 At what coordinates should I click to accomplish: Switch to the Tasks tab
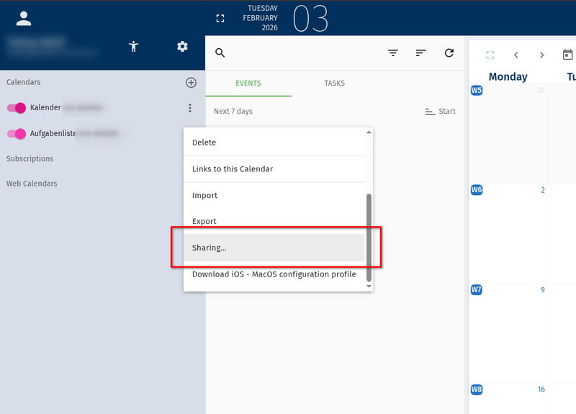(x=334, y=84)
